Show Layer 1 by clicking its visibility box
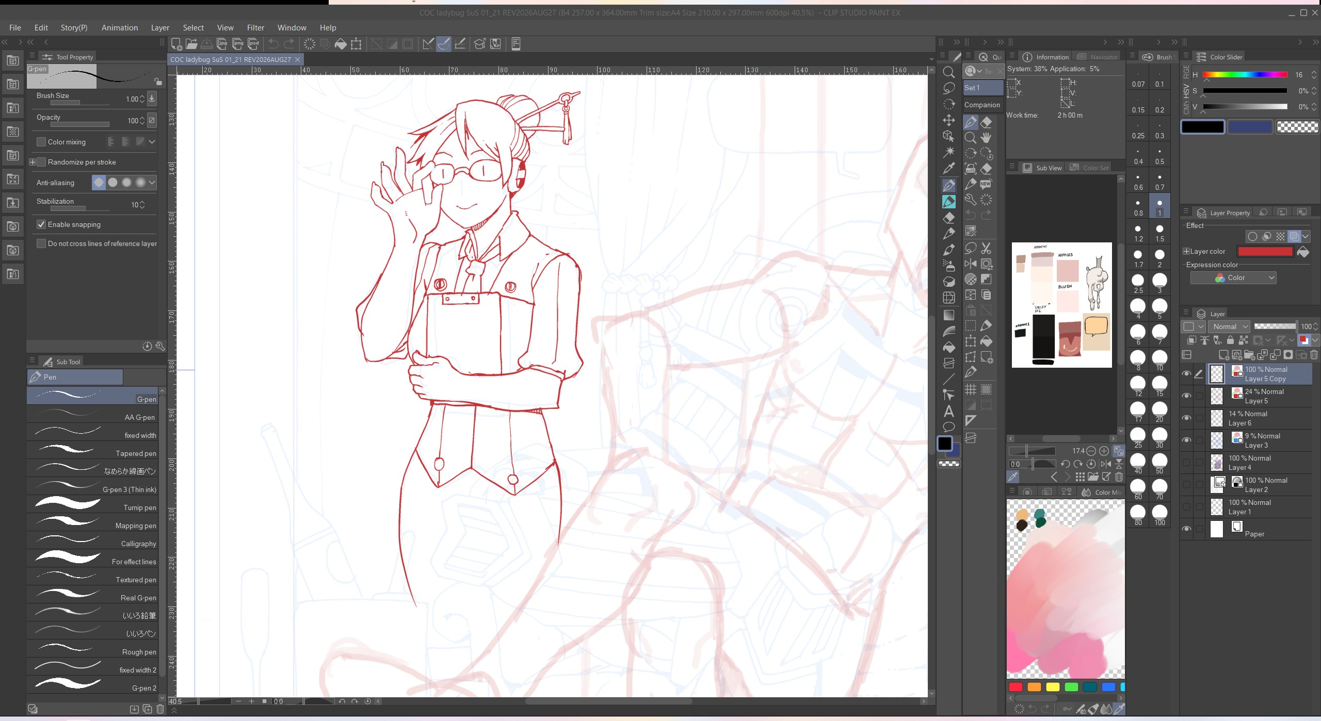Image resolution: width=1321 pixels, height=721 pixels. pos(1187,507)
